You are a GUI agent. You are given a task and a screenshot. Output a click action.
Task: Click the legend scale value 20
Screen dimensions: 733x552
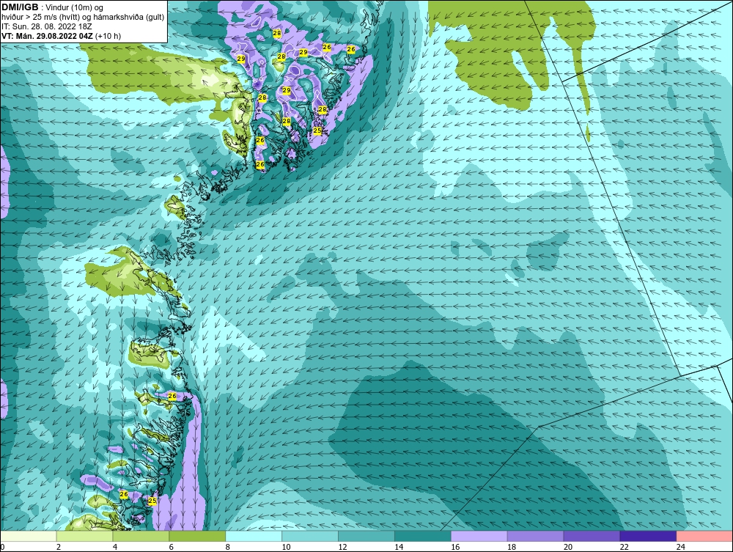click(x=568, y=547)
